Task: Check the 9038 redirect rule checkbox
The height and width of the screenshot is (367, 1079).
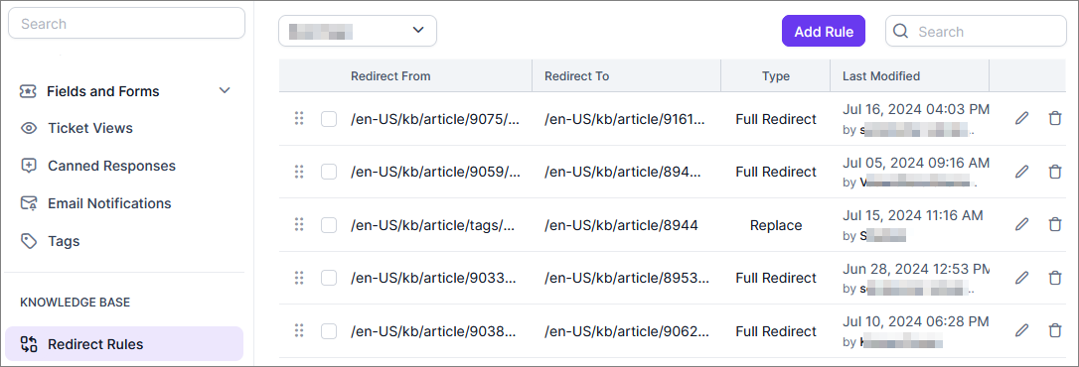Action: [x=329, y=331]
